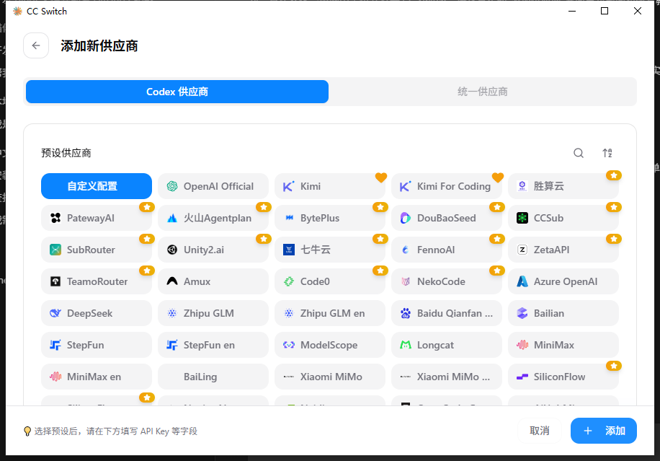The height and width of the screenshot is (461, 660).
Task: Select the Code0 preset
Action: click(x=329, y=281)
